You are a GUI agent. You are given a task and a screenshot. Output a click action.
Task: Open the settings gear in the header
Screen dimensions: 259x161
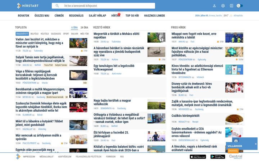point(223,6)
